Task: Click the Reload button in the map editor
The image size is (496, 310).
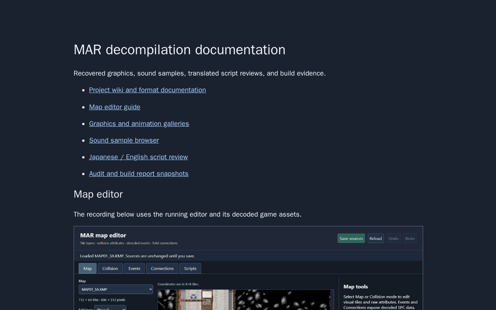Action: coord(375,238)
